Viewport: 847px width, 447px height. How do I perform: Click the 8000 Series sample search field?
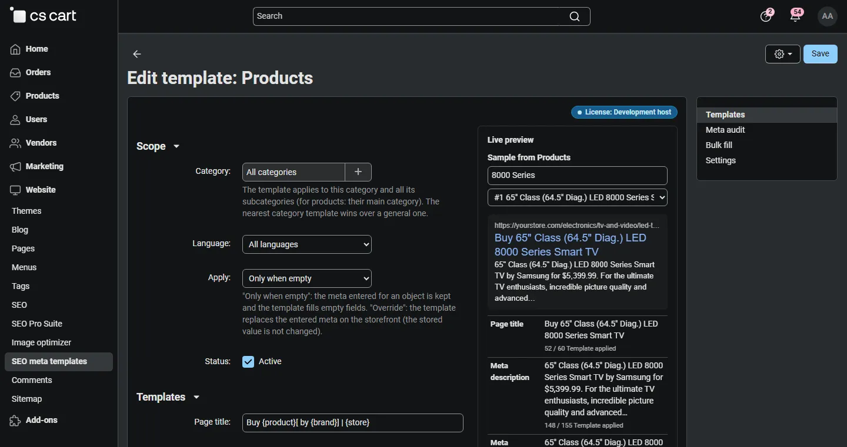(578, 176)
